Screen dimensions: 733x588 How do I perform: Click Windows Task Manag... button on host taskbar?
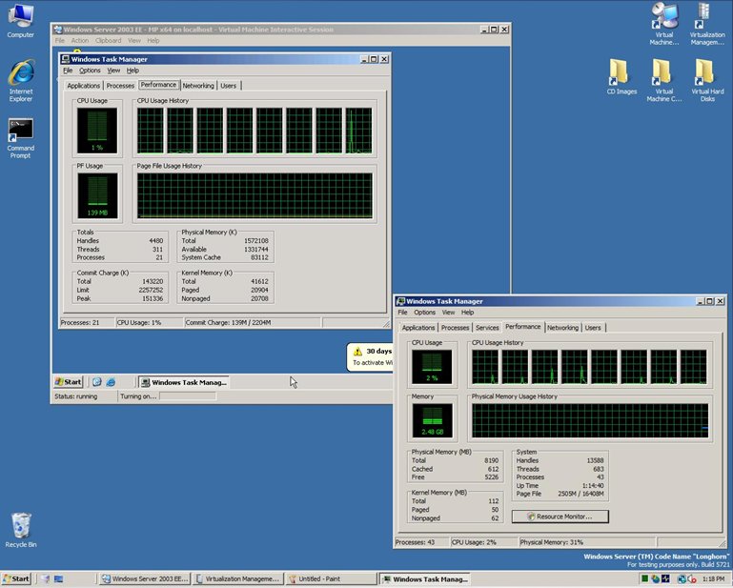point(424,579)
